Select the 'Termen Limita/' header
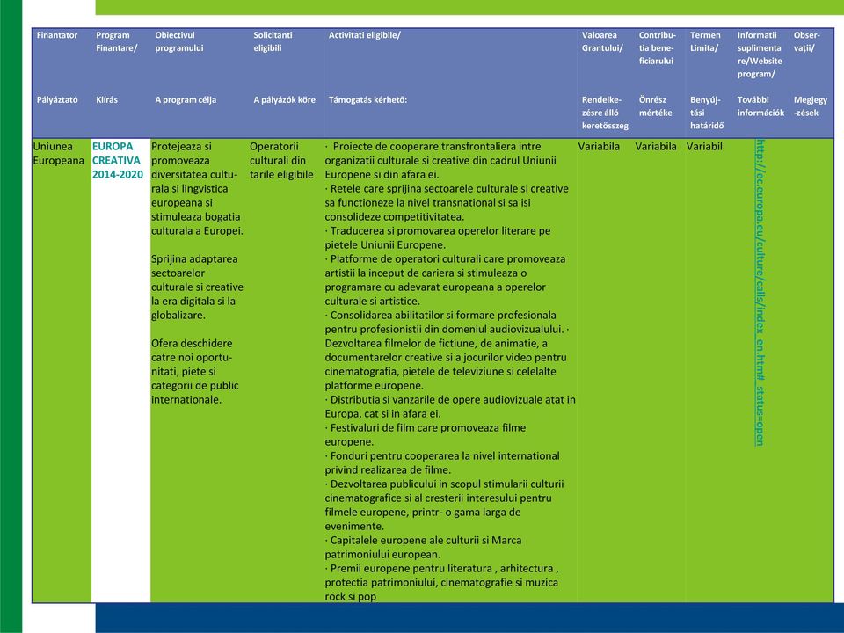 pos(705,42)
